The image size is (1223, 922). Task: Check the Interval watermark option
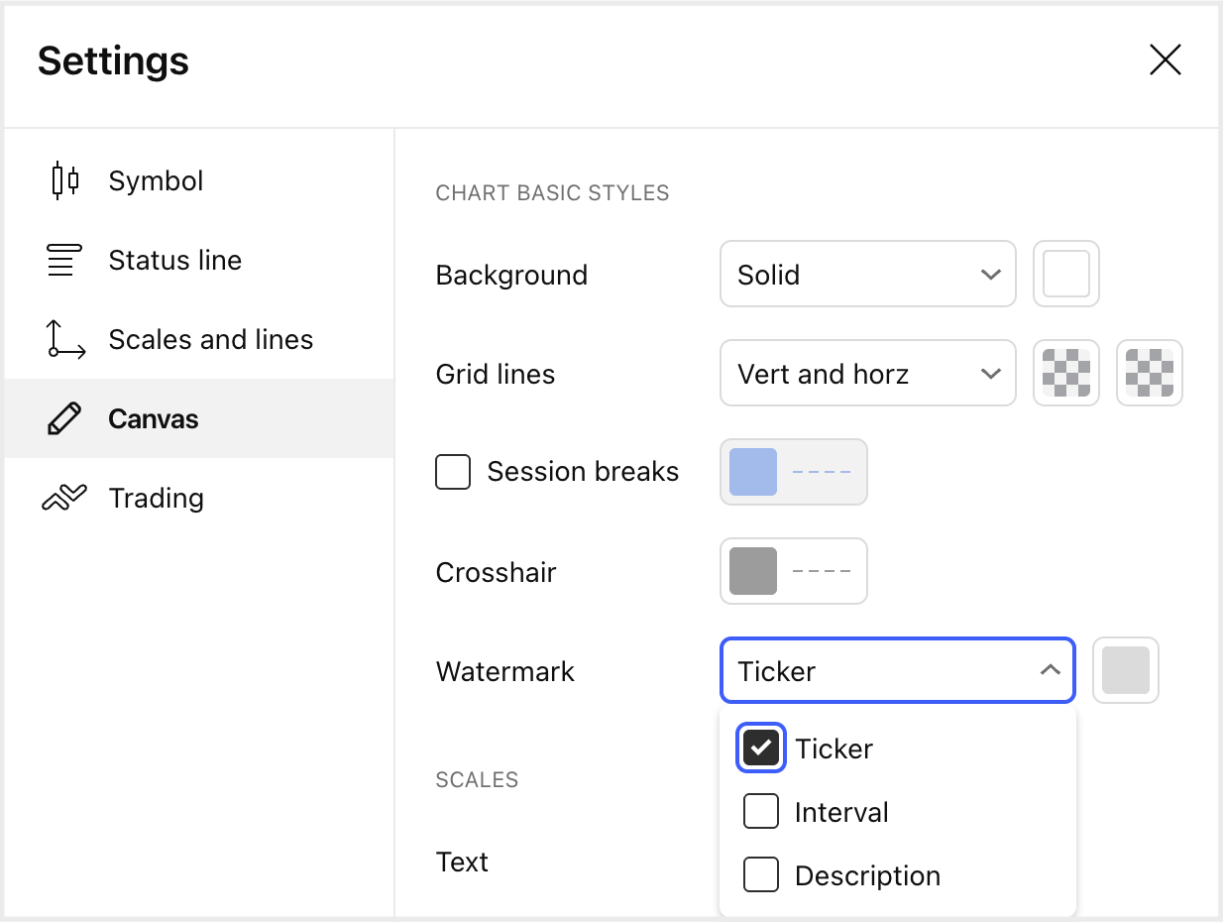pos(761,812)
